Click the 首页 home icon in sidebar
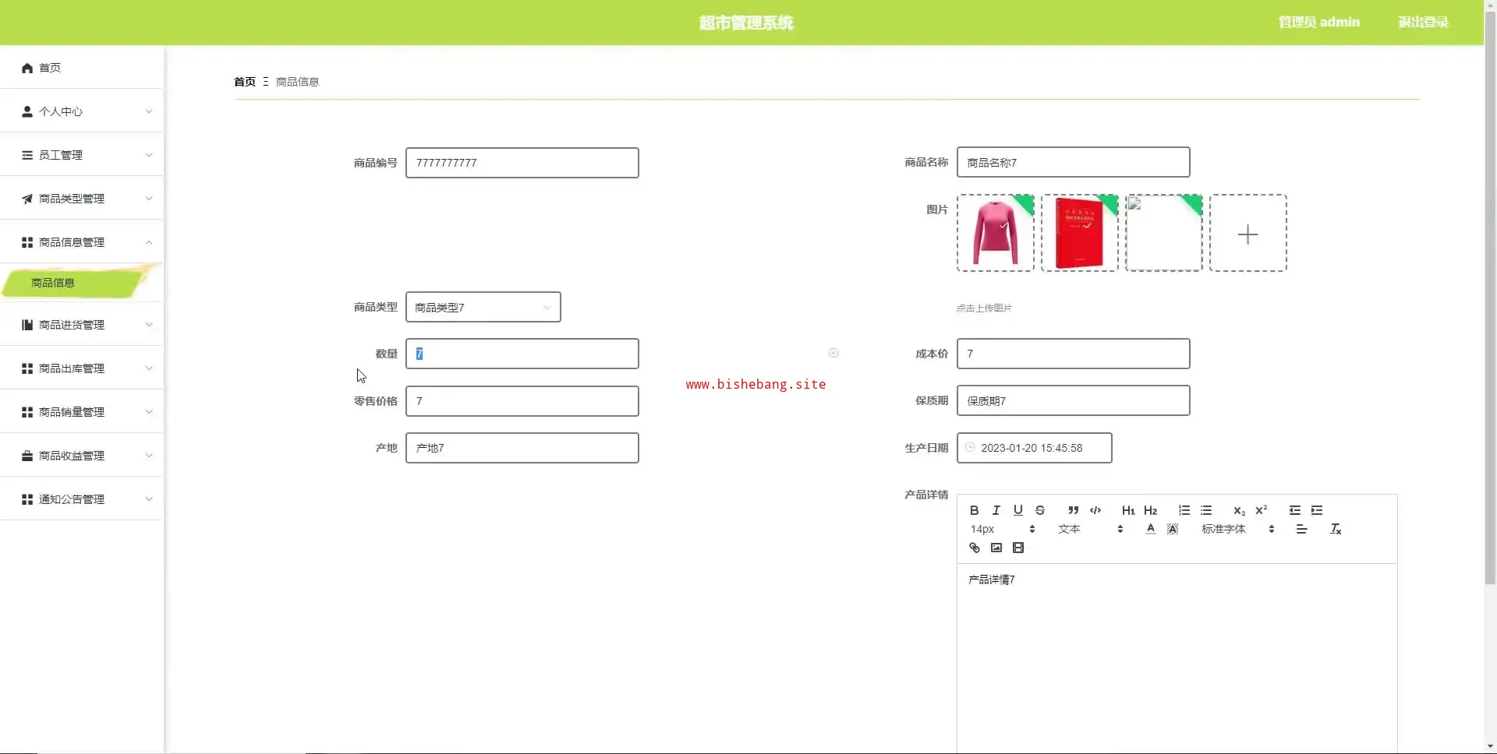Screen dimensions: 1497x754 [27, 68]
